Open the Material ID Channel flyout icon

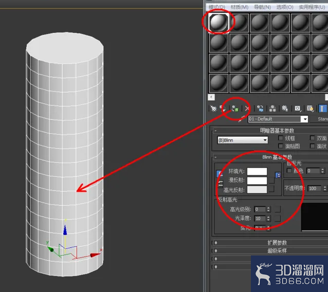coord(298,108)
